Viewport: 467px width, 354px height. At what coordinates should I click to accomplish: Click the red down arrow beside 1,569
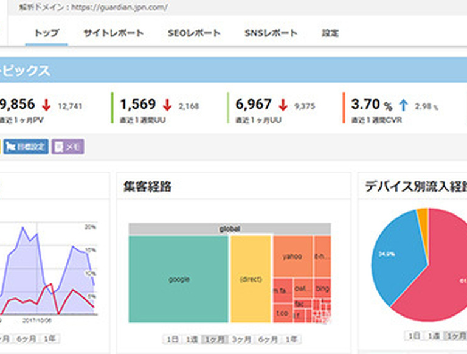[x=167, y=105]
